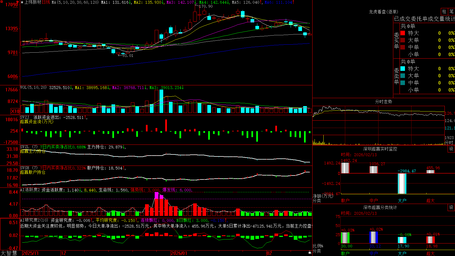Switch to 柱 view in 龙虎看盘

[444, 11]
